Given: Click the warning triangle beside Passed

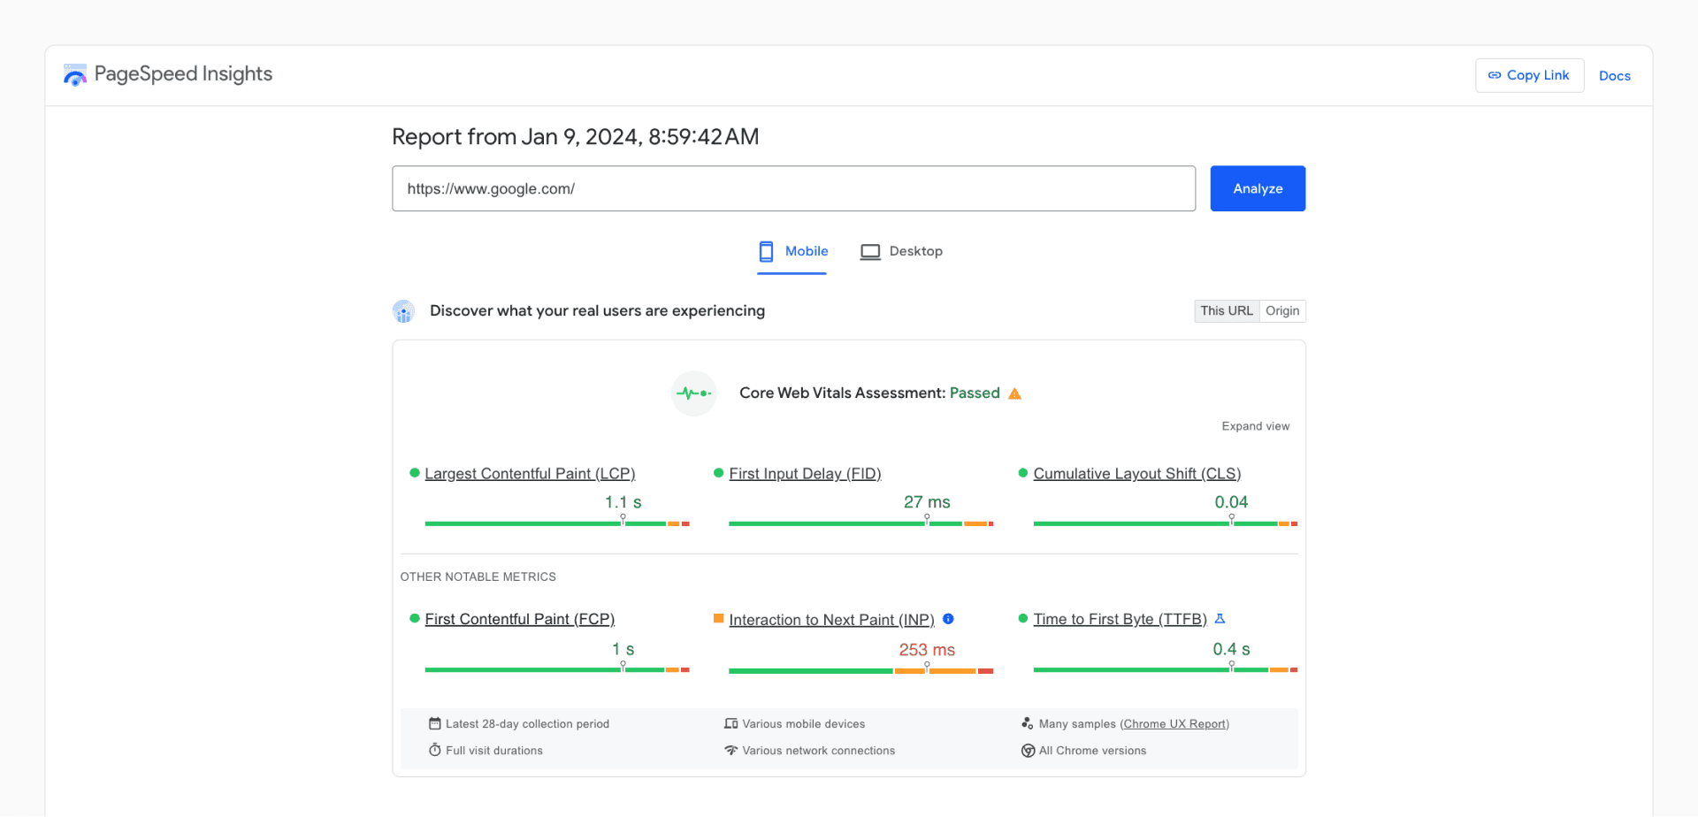Looking at the screenshot, I should tap(1013, 393).
